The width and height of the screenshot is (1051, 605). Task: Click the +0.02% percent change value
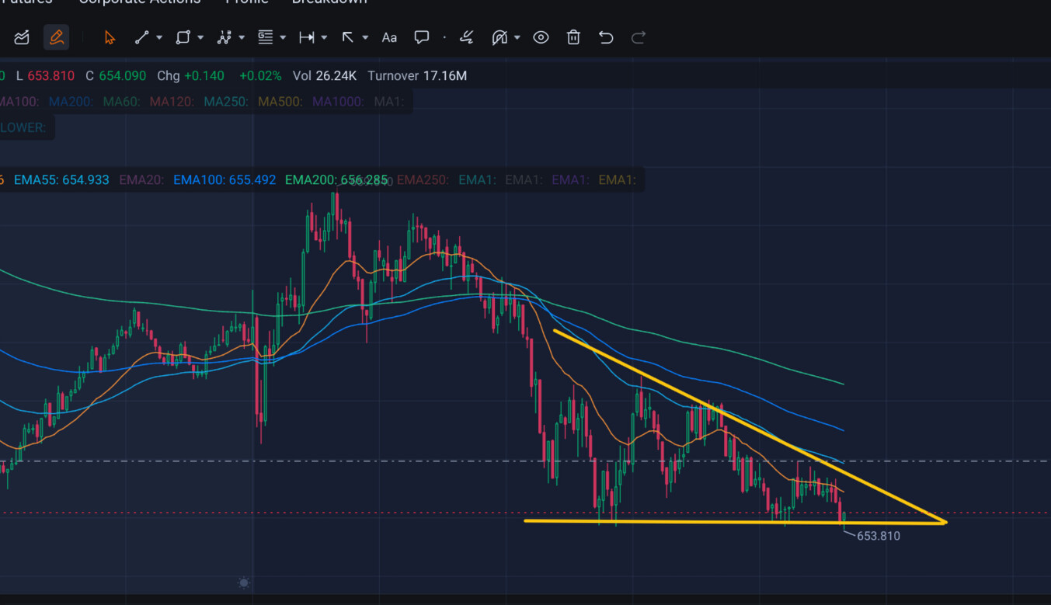tap(261, 75)
